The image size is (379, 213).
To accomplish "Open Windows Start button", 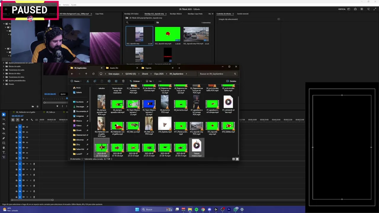I will pyautogui.click(x=137, y=209).
